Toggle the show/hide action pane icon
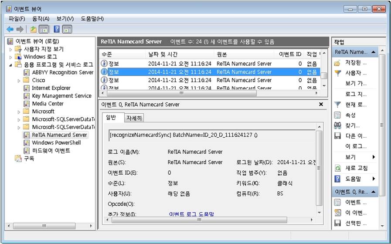Viewport: 391px width, 244px height. click(67, 29)
